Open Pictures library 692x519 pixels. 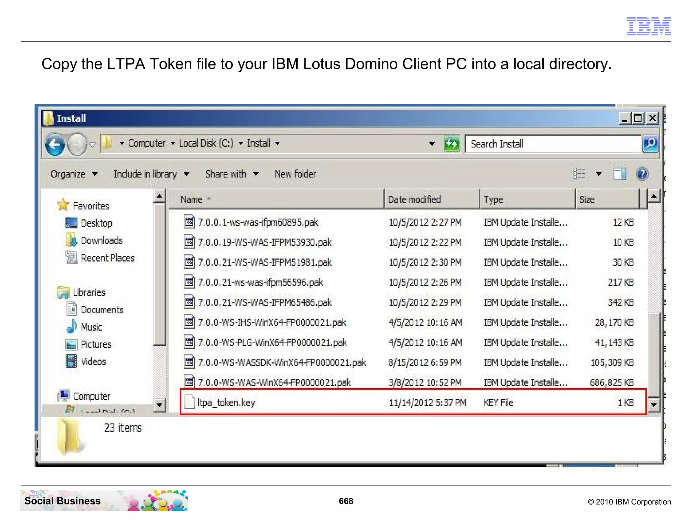coord(96,344)
